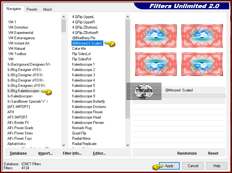Select Alf's Power Toys category

point(20,138)
